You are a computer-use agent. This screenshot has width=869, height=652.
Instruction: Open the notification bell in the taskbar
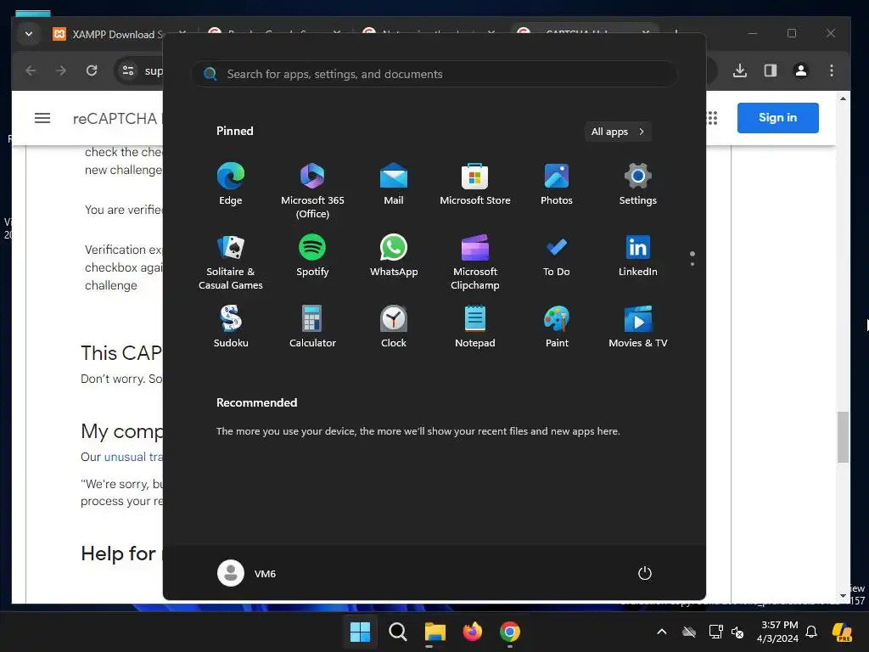point(811,632)
